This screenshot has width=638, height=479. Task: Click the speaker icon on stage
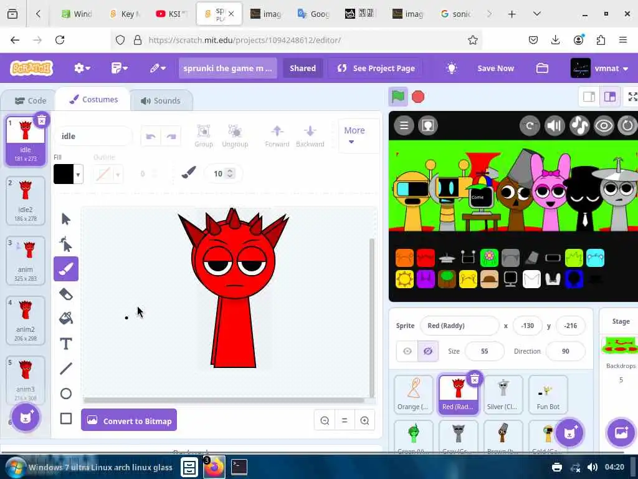point(555,125)
